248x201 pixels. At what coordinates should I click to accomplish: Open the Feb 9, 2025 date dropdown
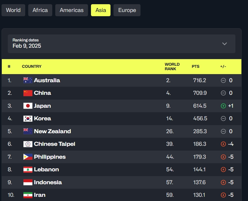click(x=122, y=44)
